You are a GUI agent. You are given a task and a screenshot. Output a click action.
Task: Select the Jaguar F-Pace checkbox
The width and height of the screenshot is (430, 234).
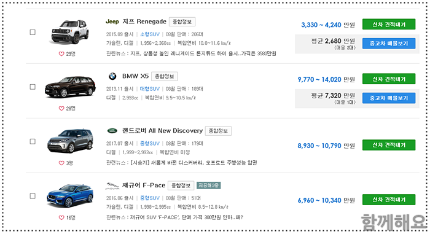click(x=33, y=196)
